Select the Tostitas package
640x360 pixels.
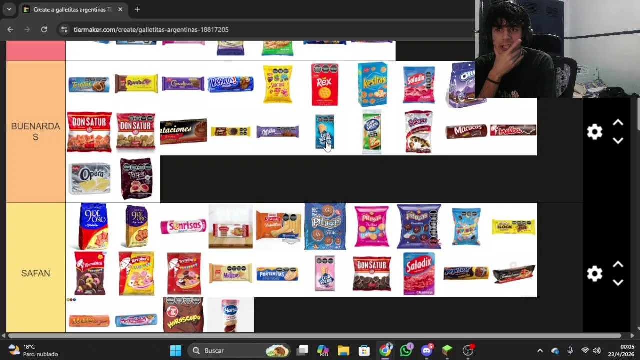pyautogui.click(x=89, y=85)
